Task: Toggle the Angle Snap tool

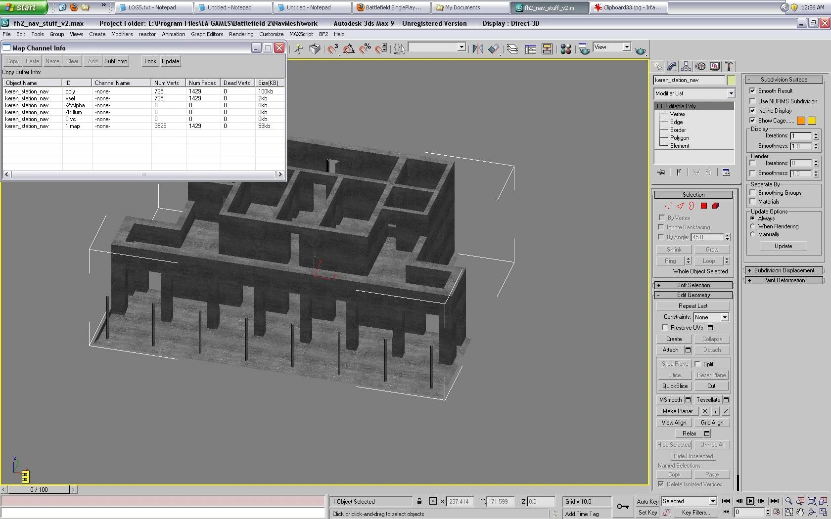Action: 349,48
